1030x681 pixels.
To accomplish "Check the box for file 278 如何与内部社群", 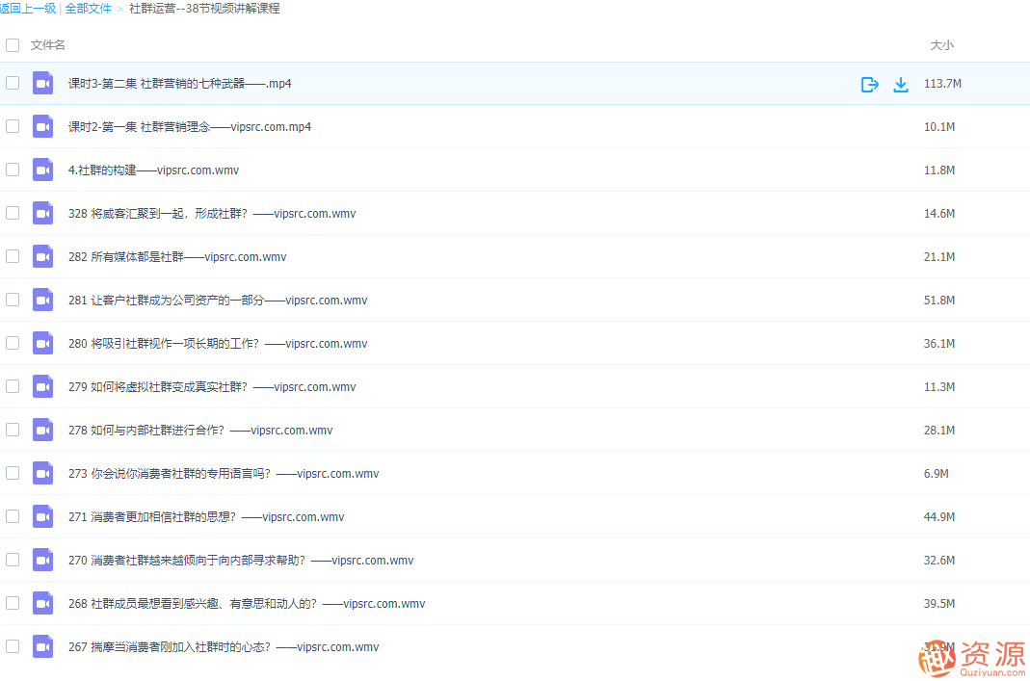I will click(13, 430).
